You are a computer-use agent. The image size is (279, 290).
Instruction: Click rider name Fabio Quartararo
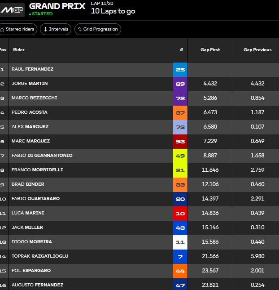[35, 199]
